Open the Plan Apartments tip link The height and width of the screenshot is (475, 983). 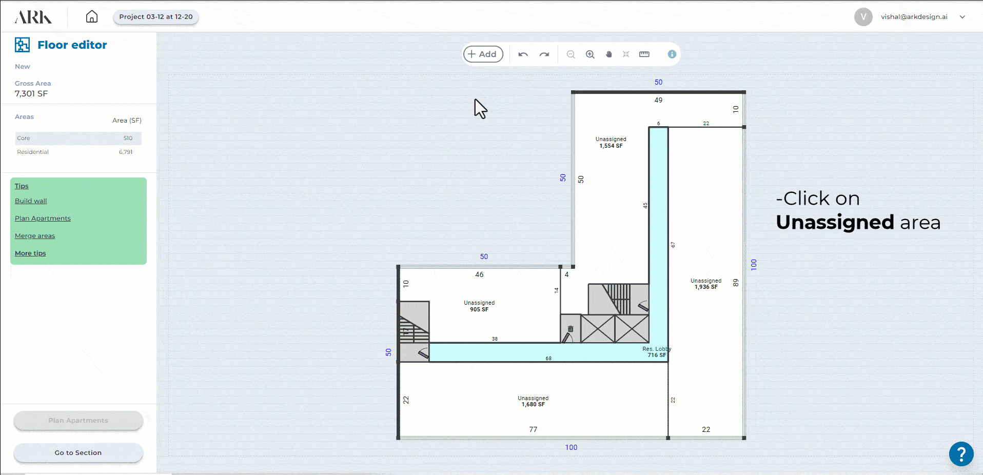click(43, 219)
